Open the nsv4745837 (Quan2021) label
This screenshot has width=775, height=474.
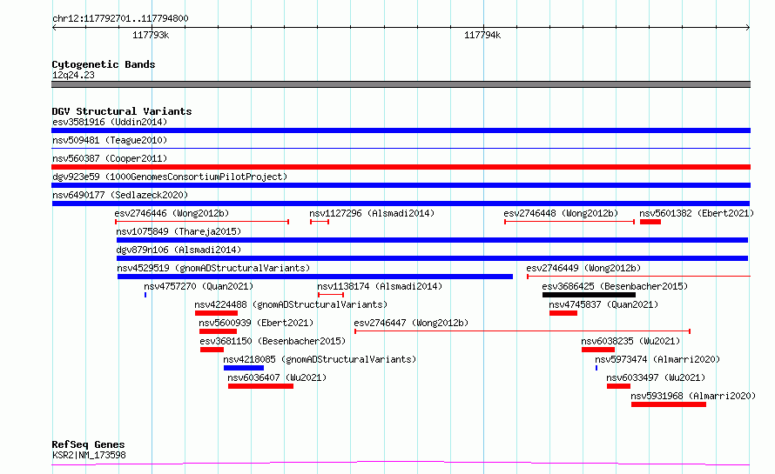603,304
